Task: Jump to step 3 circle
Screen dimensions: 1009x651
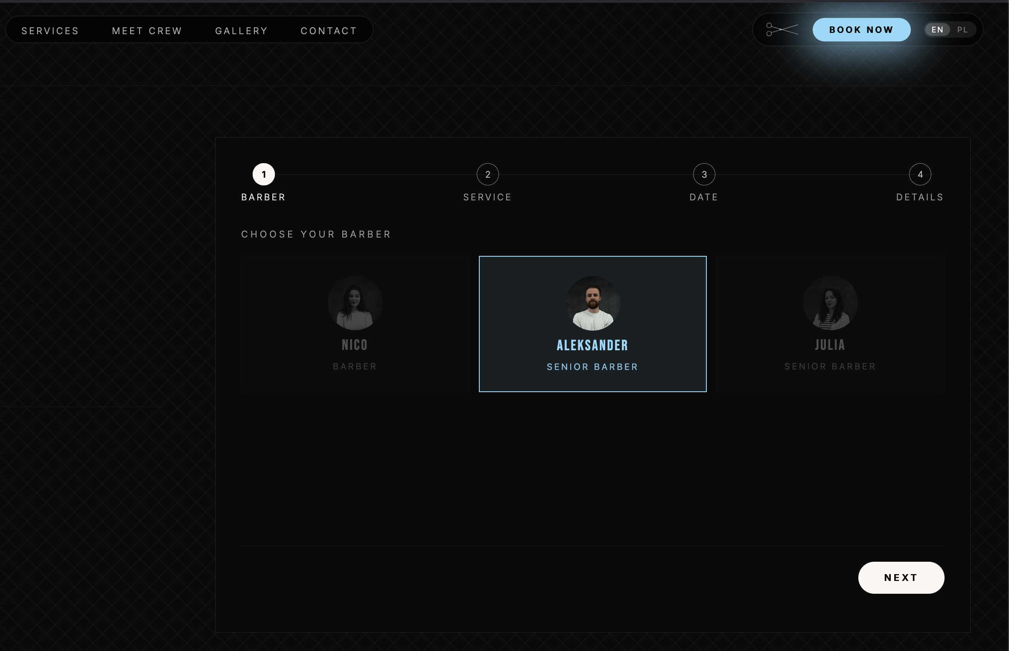Action: coord(704,174)
